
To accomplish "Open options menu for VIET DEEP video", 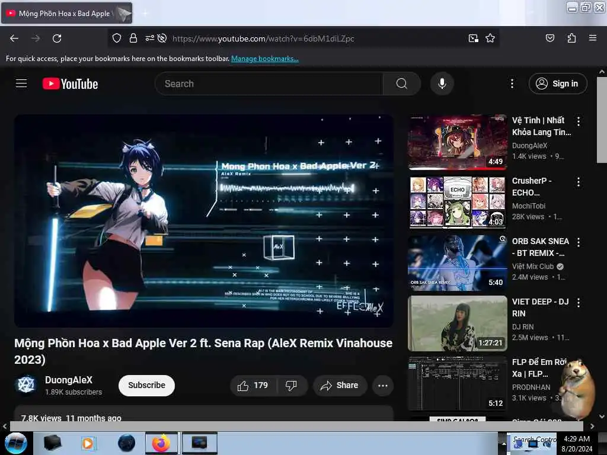I will [x=579, y=303].
